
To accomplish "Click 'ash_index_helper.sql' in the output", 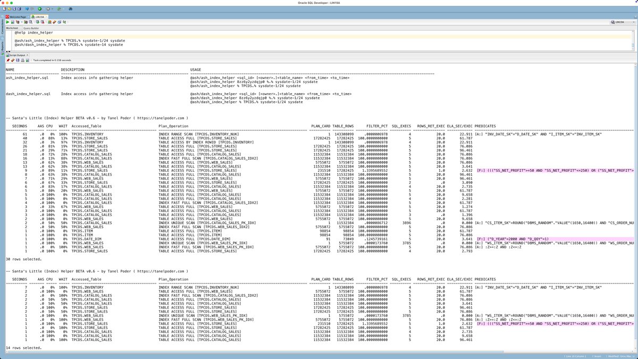I will [27, 78].
